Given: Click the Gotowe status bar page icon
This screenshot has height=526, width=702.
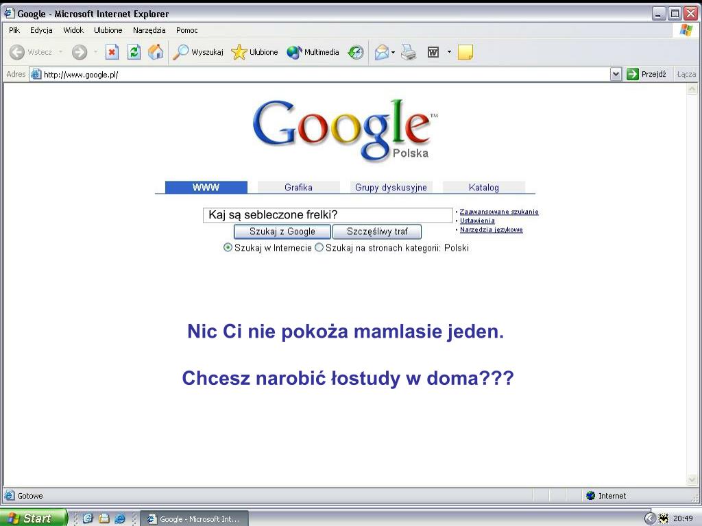Looking at the screenshot, I should tap(10, 495).
